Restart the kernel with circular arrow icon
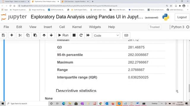The image size is (190, 106). pyautogui.click(x=81, y=35)
